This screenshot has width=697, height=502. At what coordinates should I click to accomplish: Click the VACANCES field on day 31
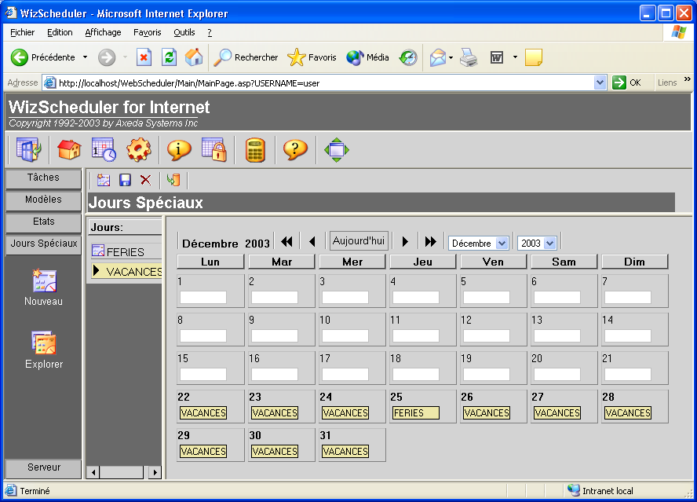tap(345, 451)
